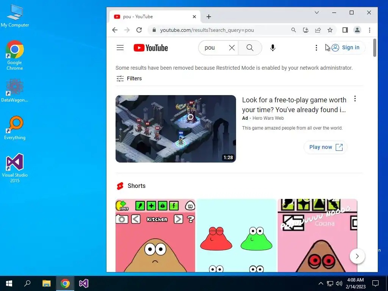Open taskbar search magnifier

click(27, 283)
